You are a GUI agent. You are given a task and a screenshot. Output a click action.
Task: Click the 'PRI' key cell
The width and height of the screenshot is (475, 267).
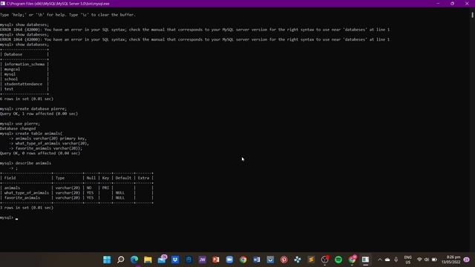(x=105, y=188)
